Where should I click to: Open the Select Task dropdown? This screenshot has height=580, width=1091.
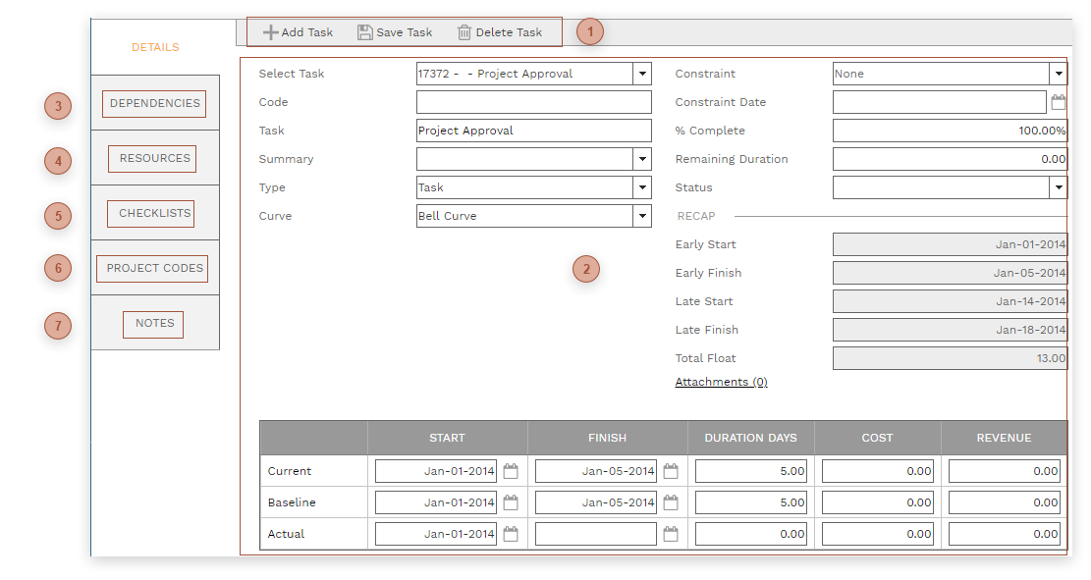[643, 73]
